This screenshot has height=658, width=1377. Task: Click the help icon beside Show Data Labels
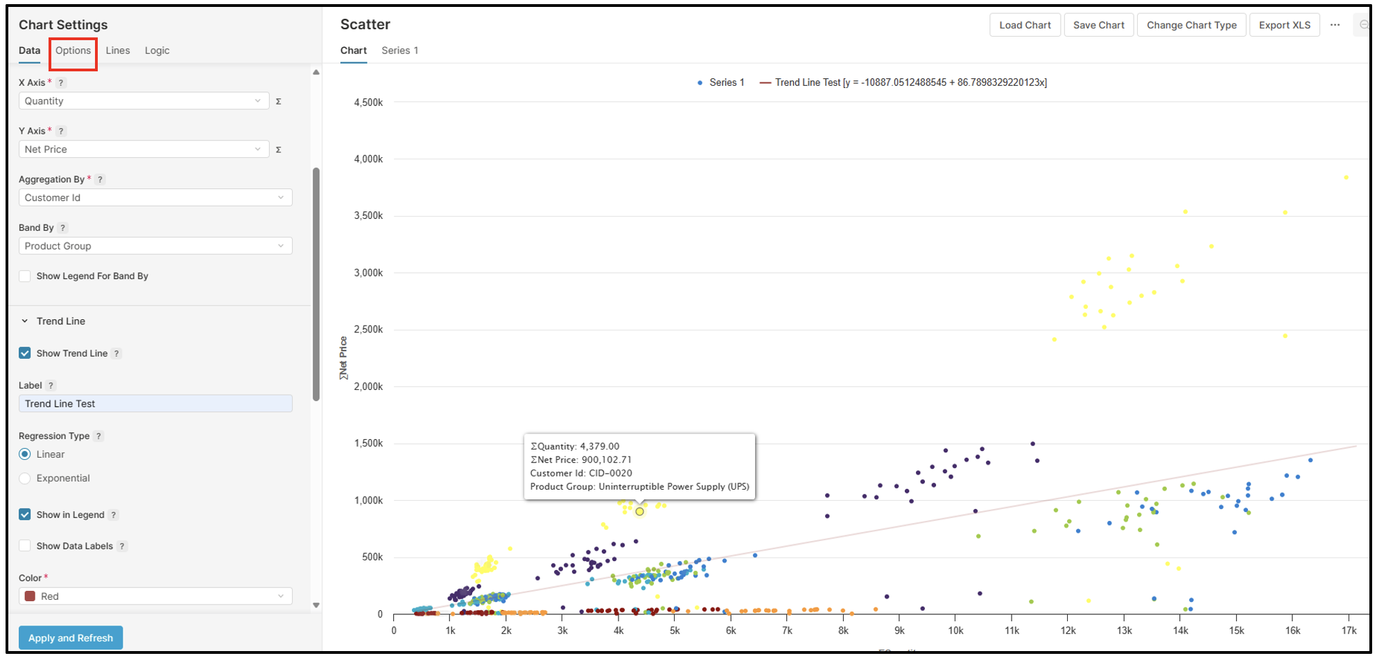pyautogui.click(x=122, y=546)
